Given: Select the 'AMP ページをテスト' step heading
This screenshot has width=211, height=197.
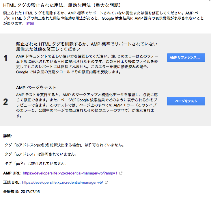Looking at the screenshot, I should (36, 88).
